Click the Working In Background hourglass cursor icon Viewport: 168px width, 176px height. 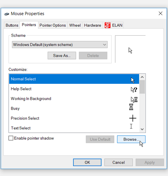134,100
